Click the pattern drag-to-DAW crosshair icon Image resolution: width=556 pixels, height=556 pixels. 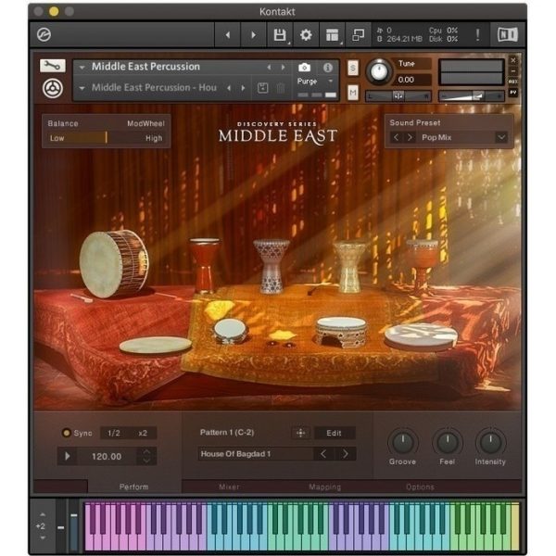point(300,433)
